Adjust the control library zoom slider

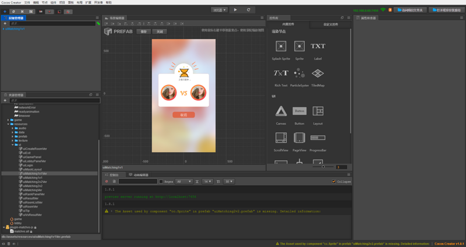click(x=323, y=167)
